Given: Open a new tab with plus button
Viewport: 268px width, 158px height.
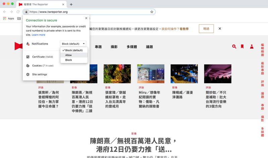Looking at the screenshot, I should click(x=71, y=4).
